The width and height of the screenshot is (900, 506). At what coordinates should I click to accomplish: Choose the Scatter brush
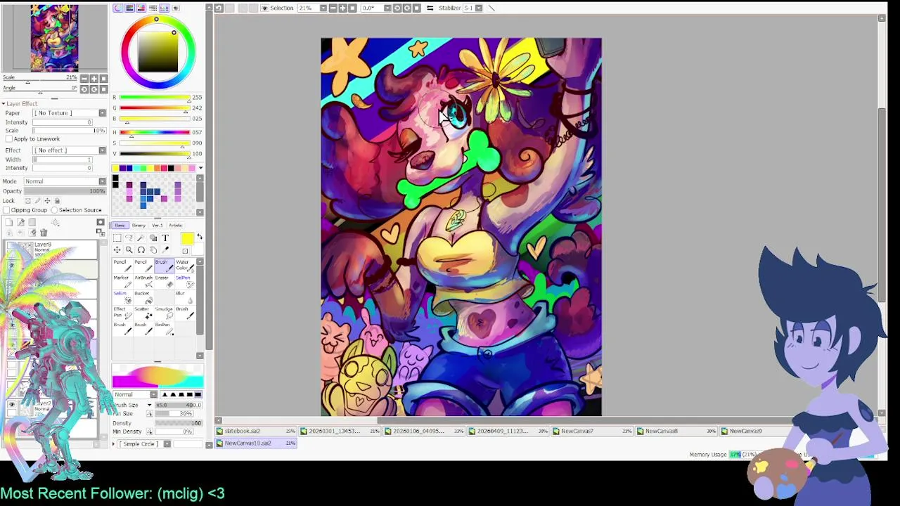click(x=143, y=312)
